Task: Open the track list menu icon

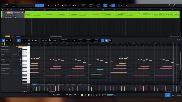Action: pyautogui.click(x=3, y=10)
